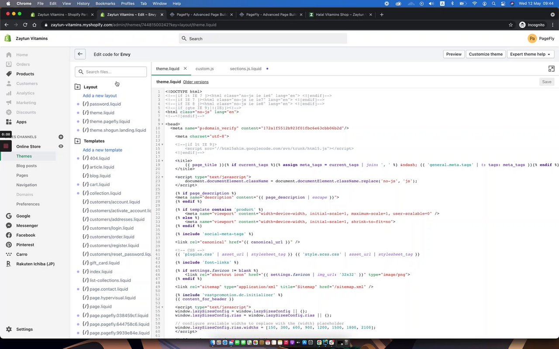Expand the code editor to full screen

(x=551, y=69)
